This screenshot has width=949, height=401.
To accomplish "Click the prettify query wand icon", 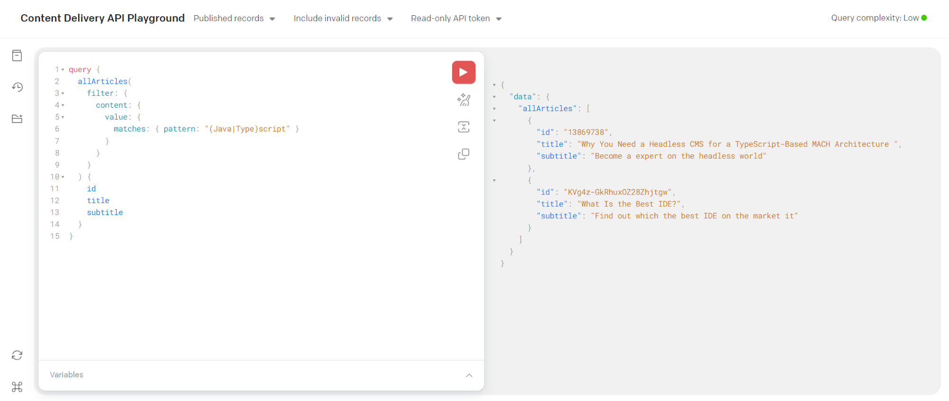I will click(464, 100).
